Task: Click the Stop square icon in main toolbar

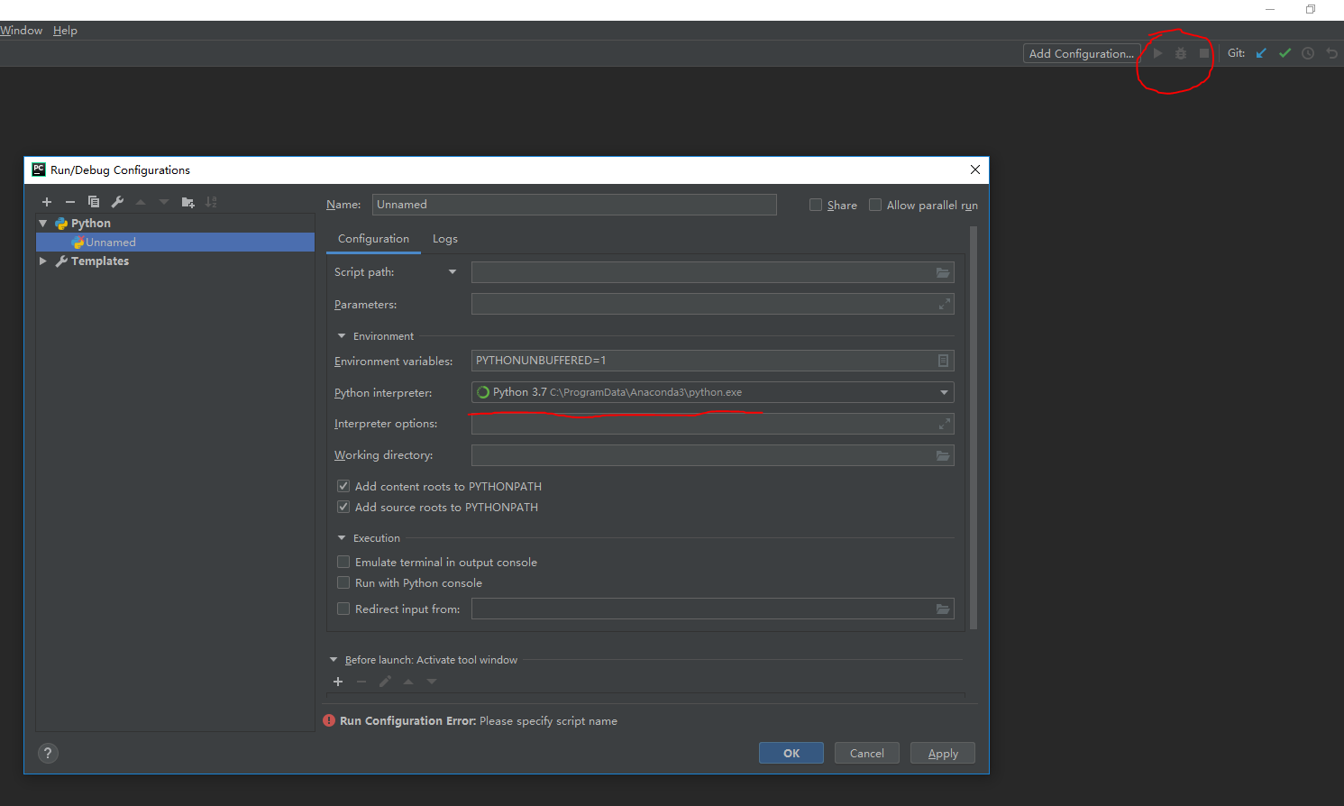Action: [x=1204, y=53]
